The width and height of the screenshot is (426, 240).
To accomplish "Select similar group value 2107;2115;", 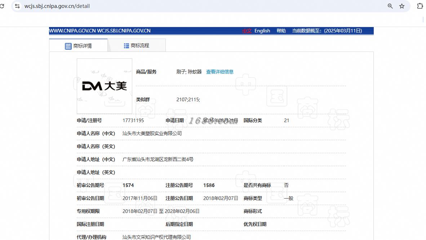I will click(x=188, y=99).
